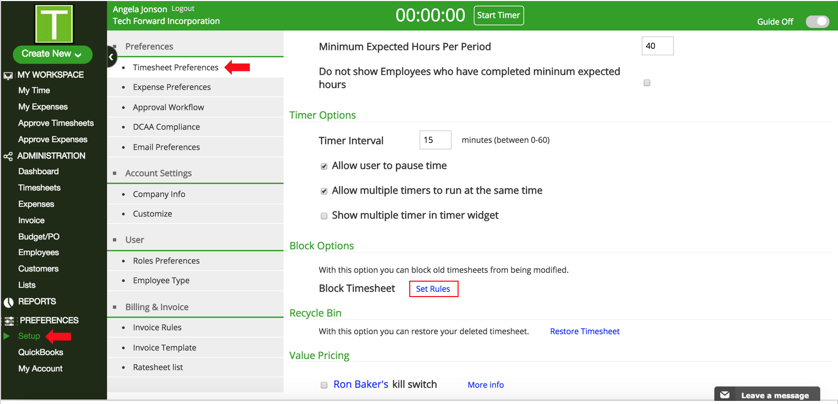Click the Restore Timesheet link
This screenshot has width=838, height=404.
click(x=585, y=332)
